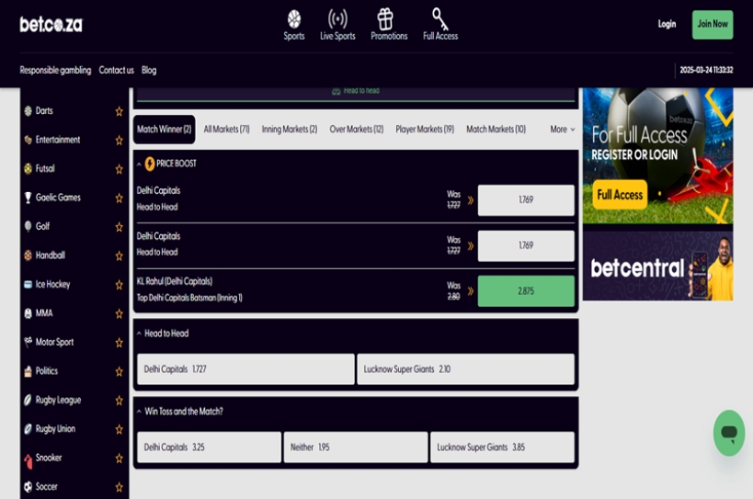The width and height of the screenshot is (753, 499).
Task: Star the Snooker category
Action: (120, 459)
